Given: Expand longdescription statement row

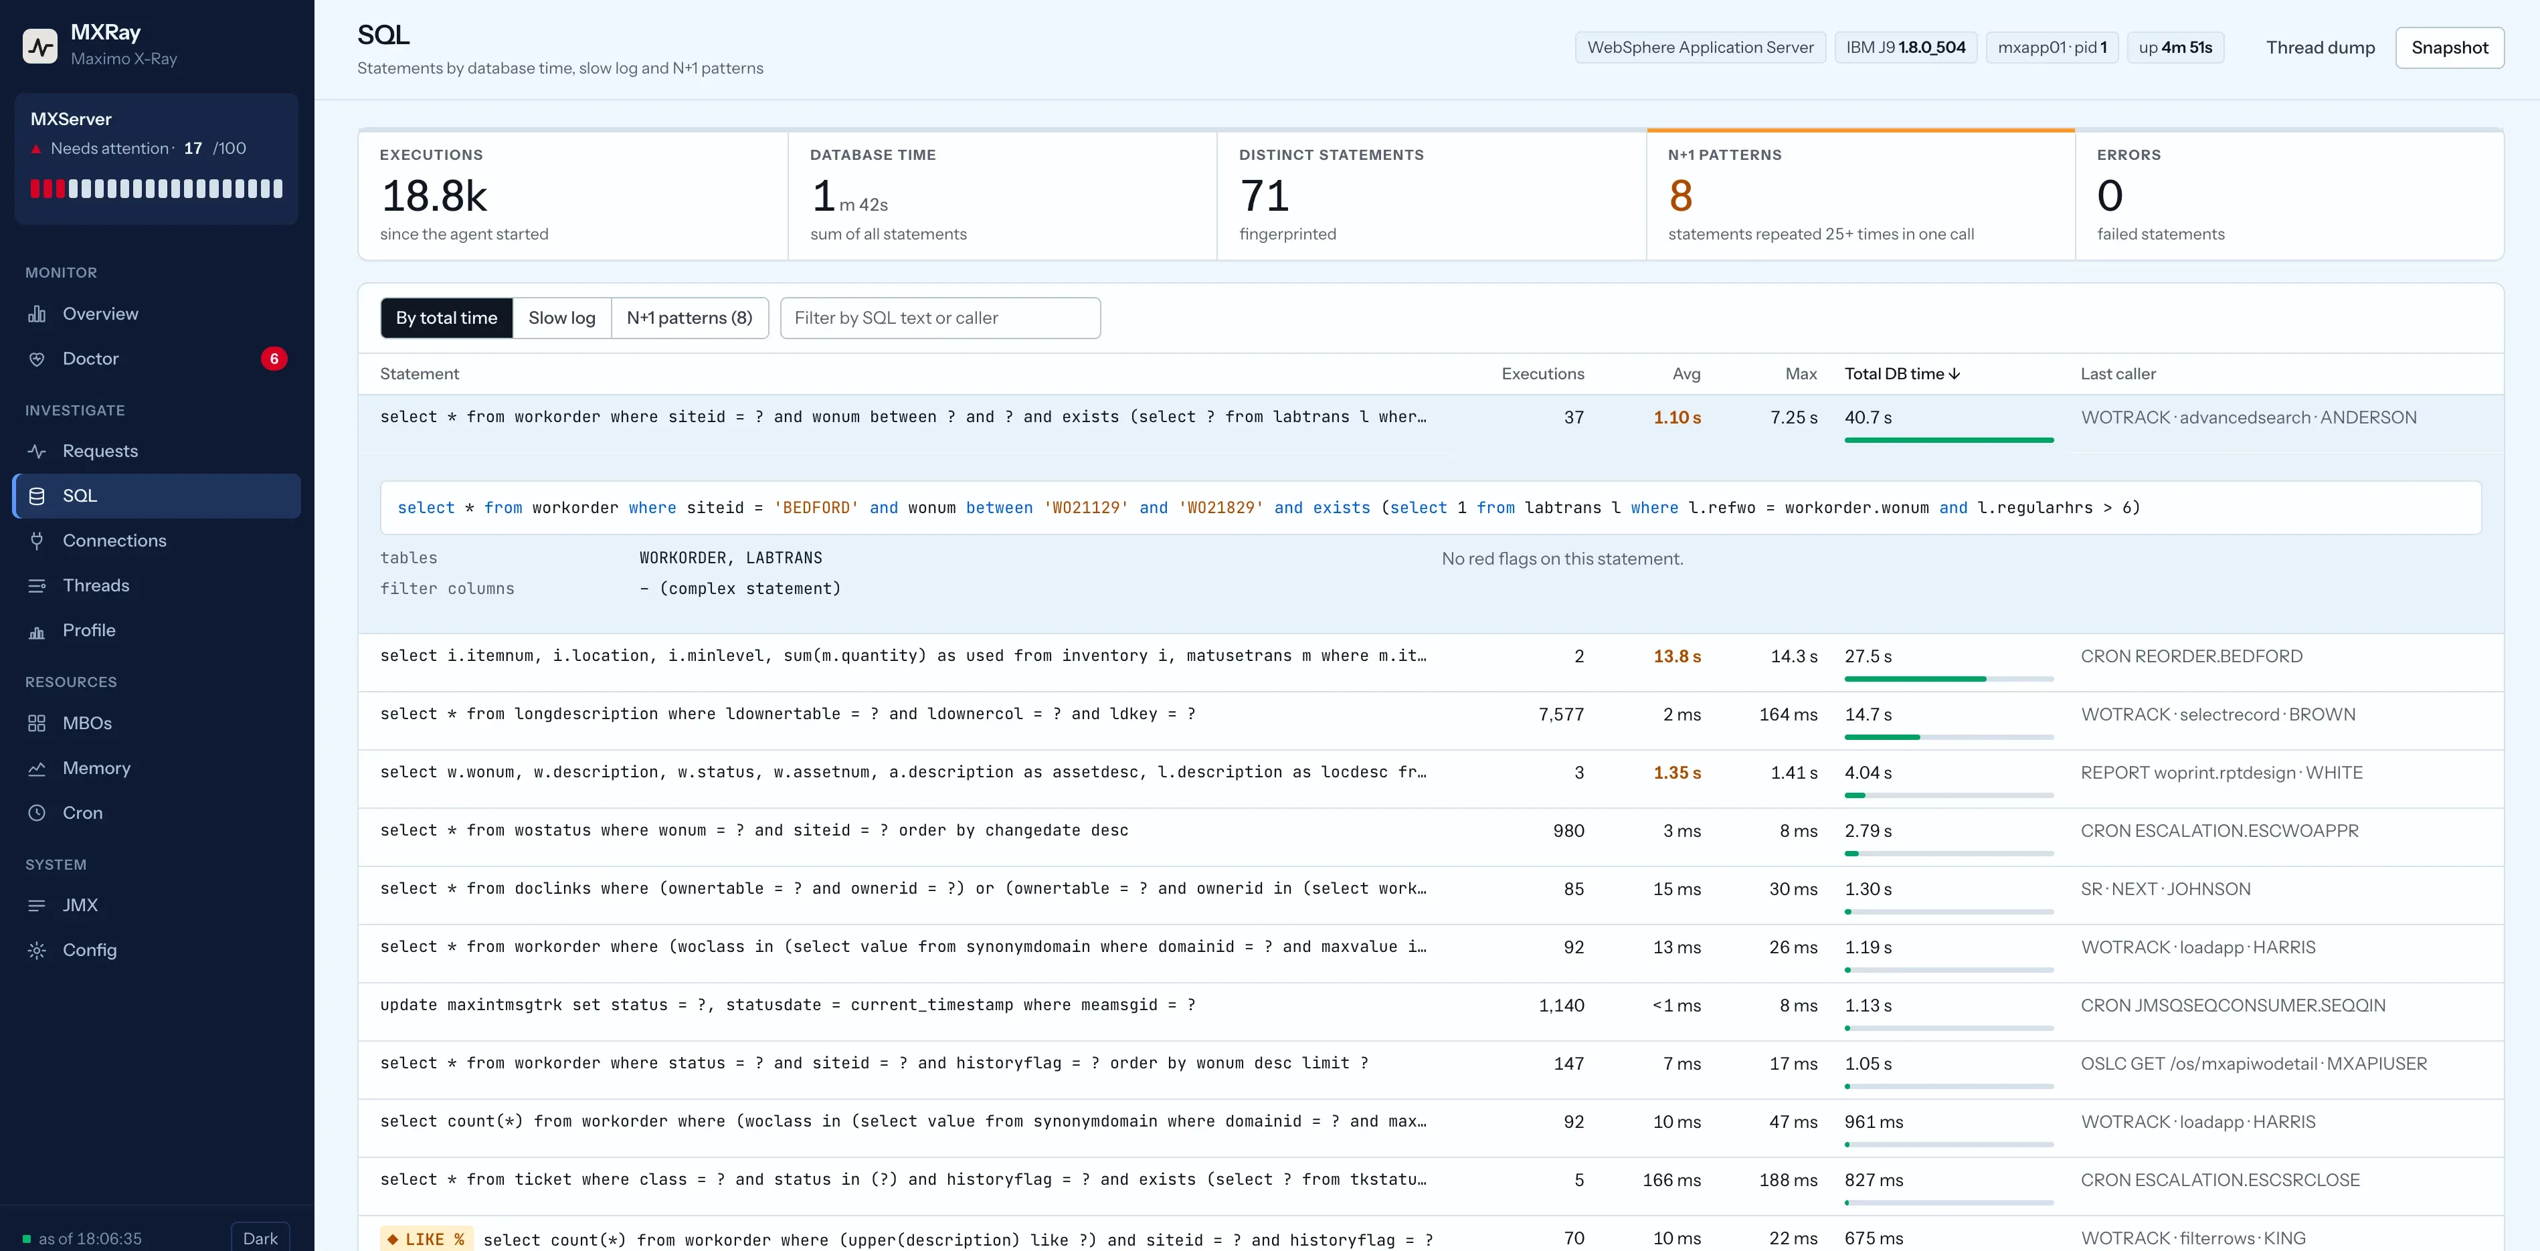Looking at the screenshot, I should coord(1430,720).
